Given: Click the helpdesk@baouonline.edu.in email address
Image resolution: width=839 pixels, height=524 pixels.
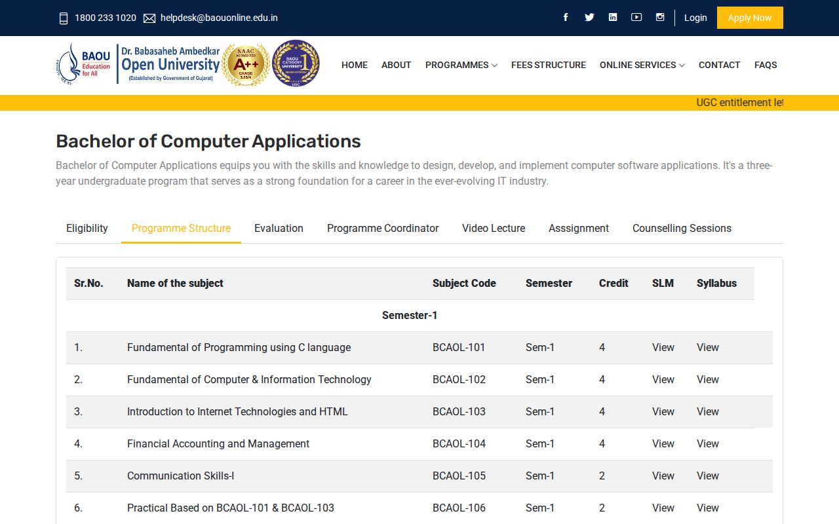Looking at the screenshot, I should (219, 18).
